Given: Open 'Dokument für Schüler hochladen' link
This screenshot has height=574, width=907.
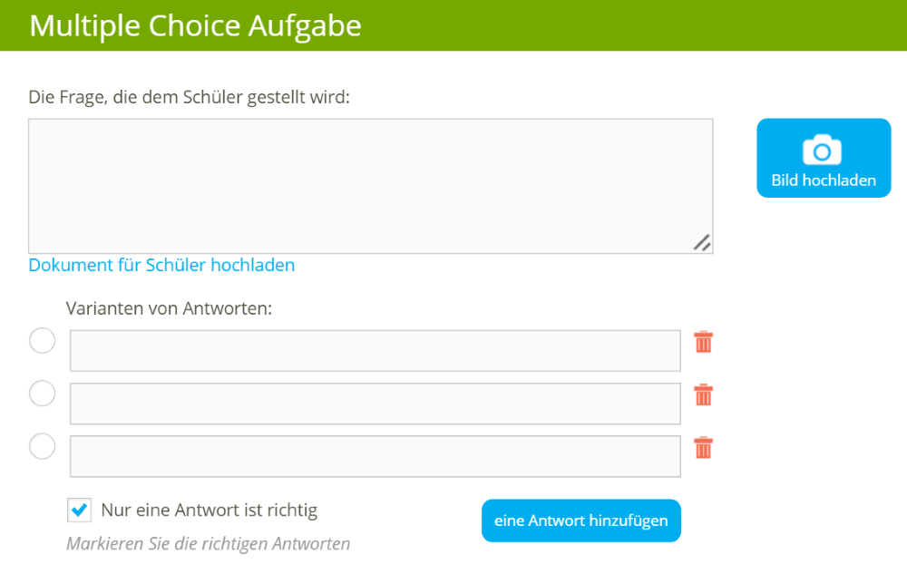Looking at the screenshot, I should point(161,265).
